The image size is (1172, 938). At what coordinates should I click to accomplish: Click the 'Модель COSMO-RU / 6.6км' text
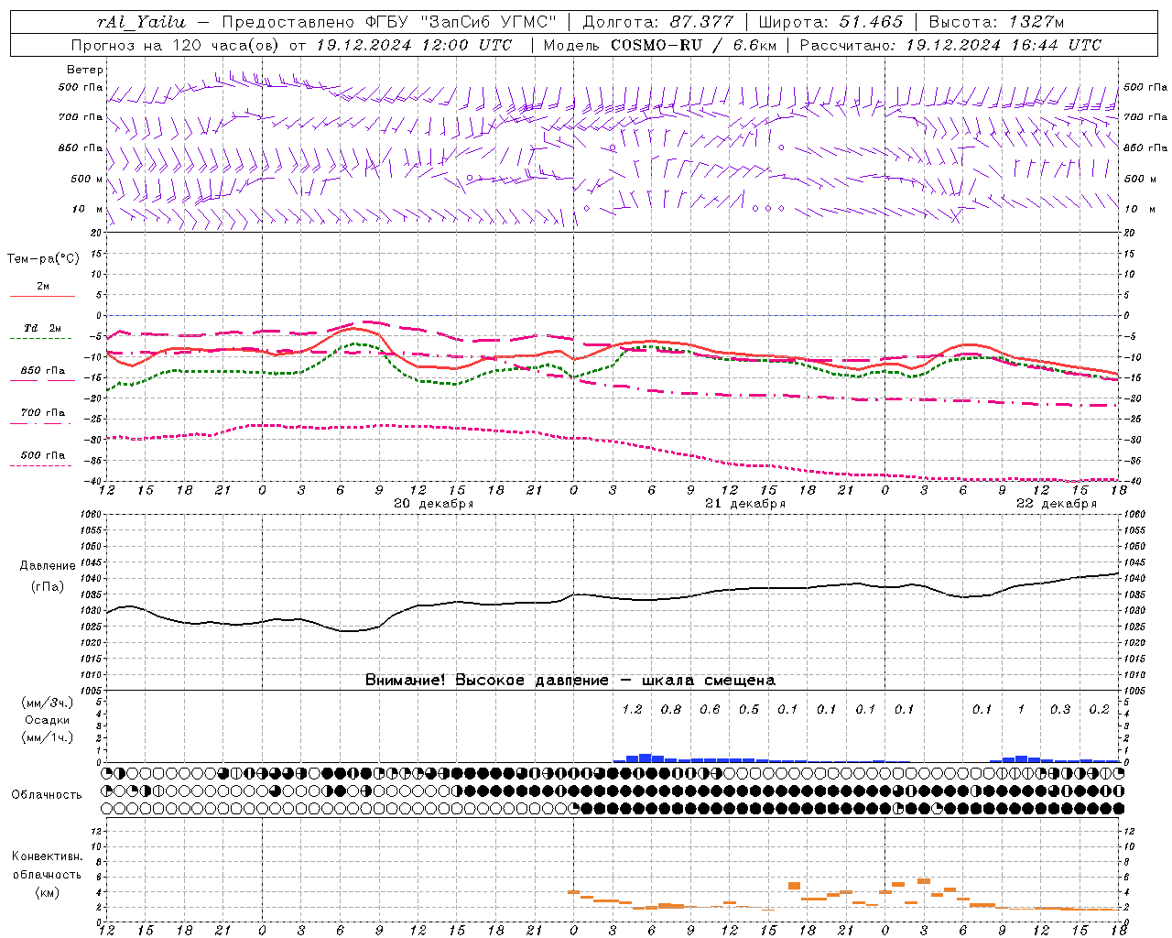(x=659, y=45)
